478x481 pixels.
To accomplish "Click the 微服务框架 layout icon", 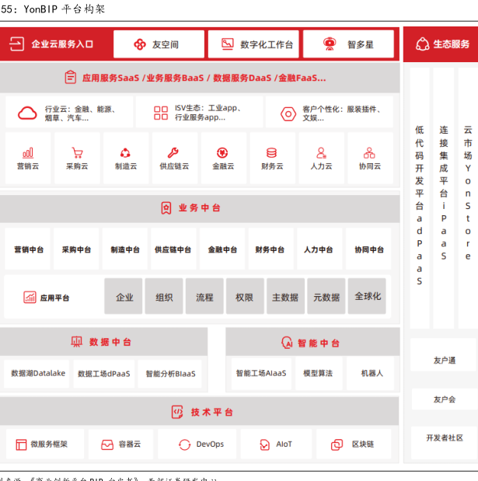I will 21,444.
